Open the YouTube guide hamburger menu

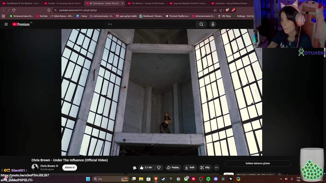tap(6, 24)
